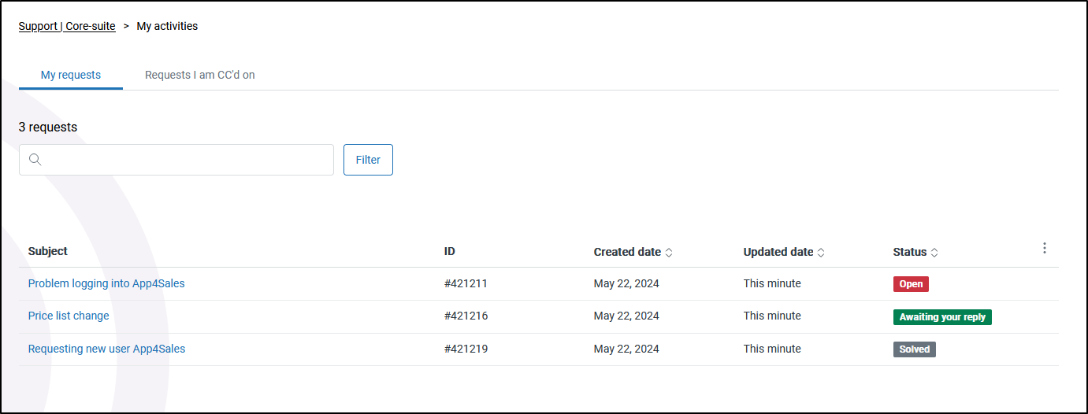Open Problem logging into App4Sales request
This screenshot has height=414, width=1088.
pos(106,283)
